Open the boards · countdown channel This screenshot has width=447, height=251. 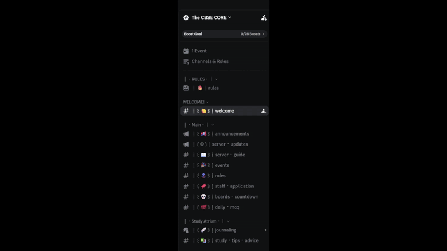click(x=225, y=197)
